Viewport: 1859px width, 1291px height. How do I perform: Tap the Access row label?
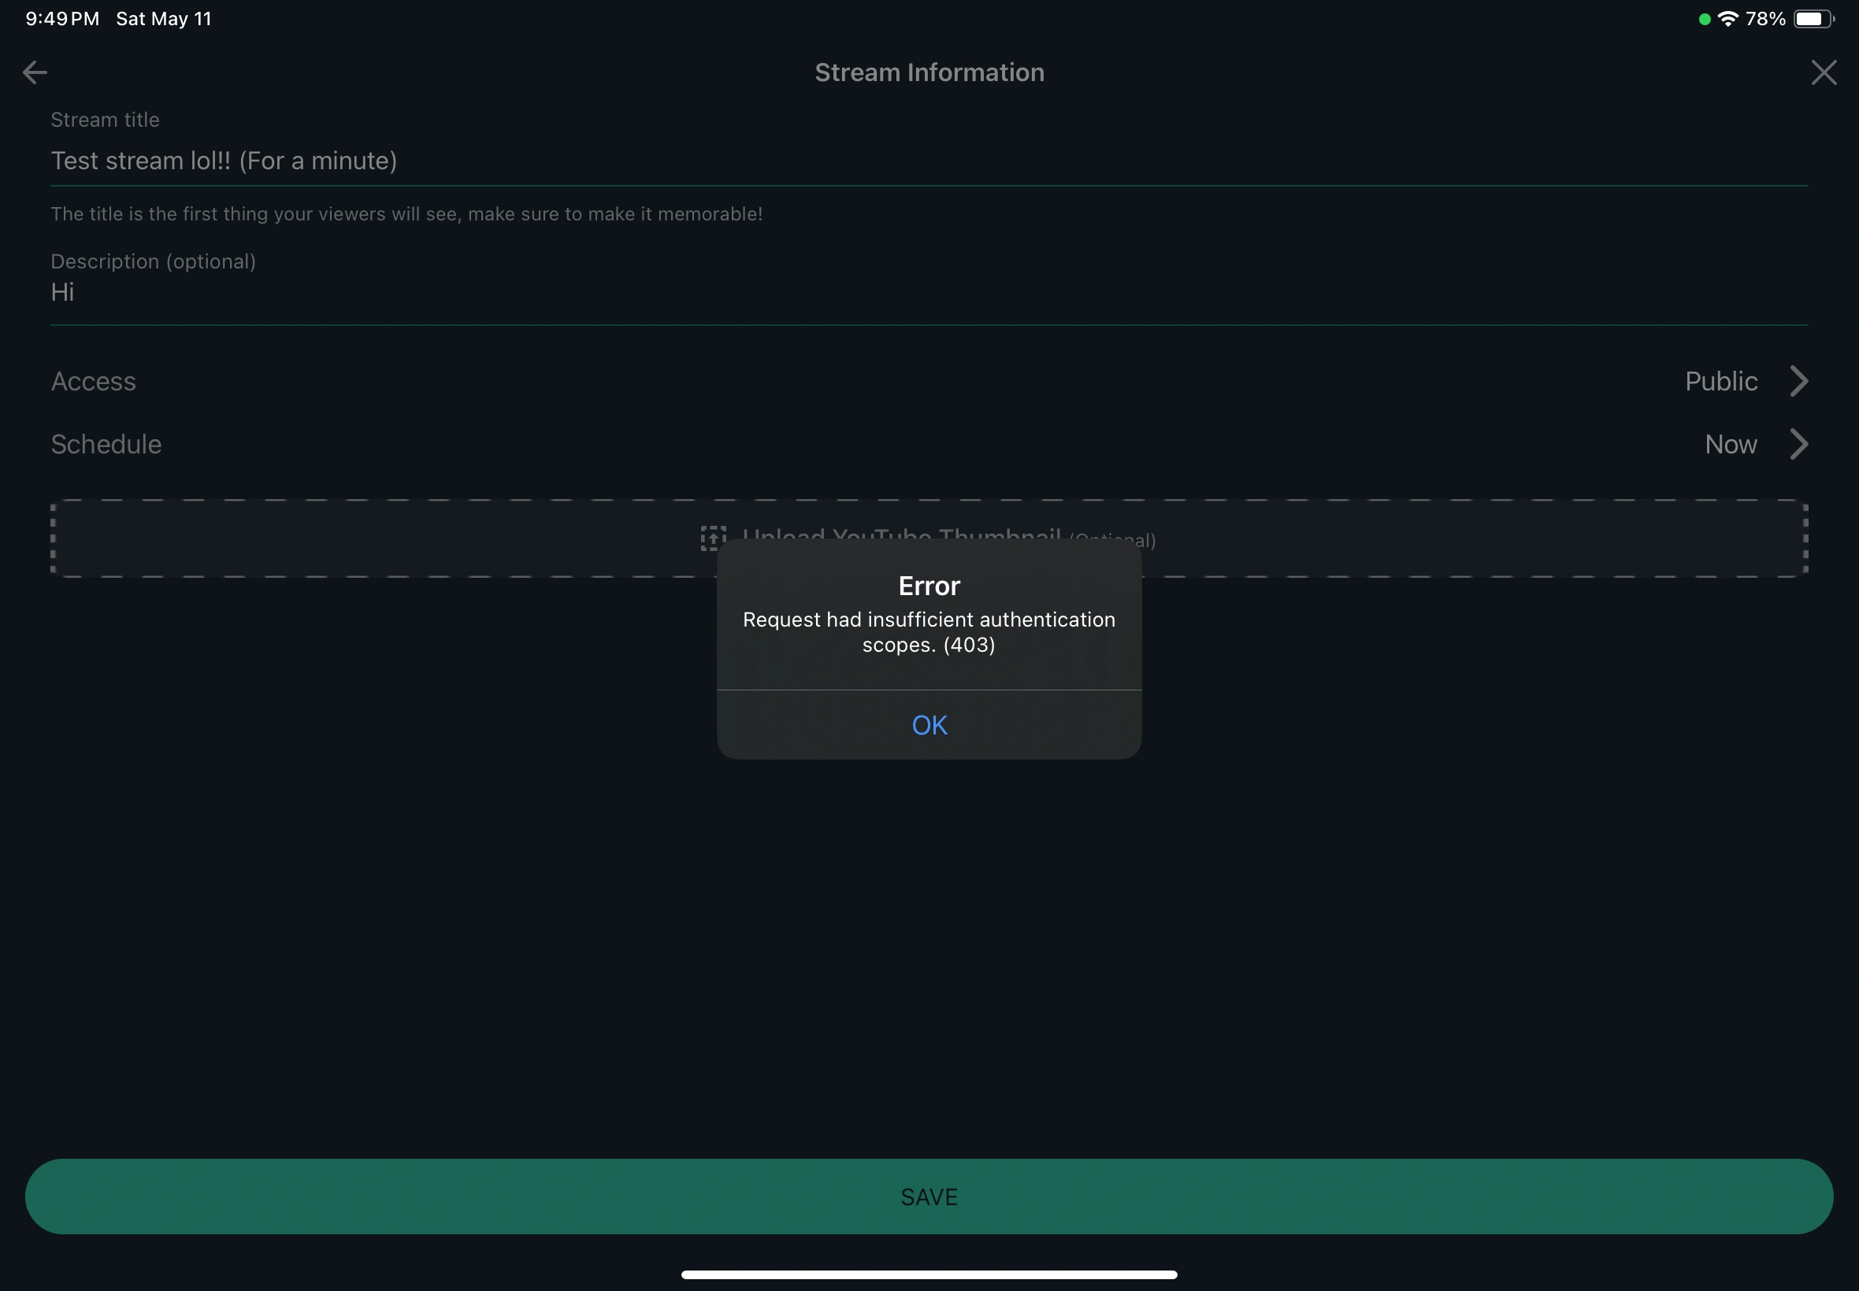coord(93,381)
